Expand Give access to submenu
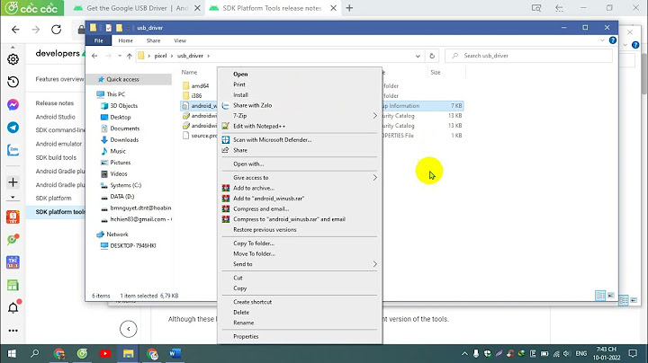648x363 pixels. click(300, 177)
